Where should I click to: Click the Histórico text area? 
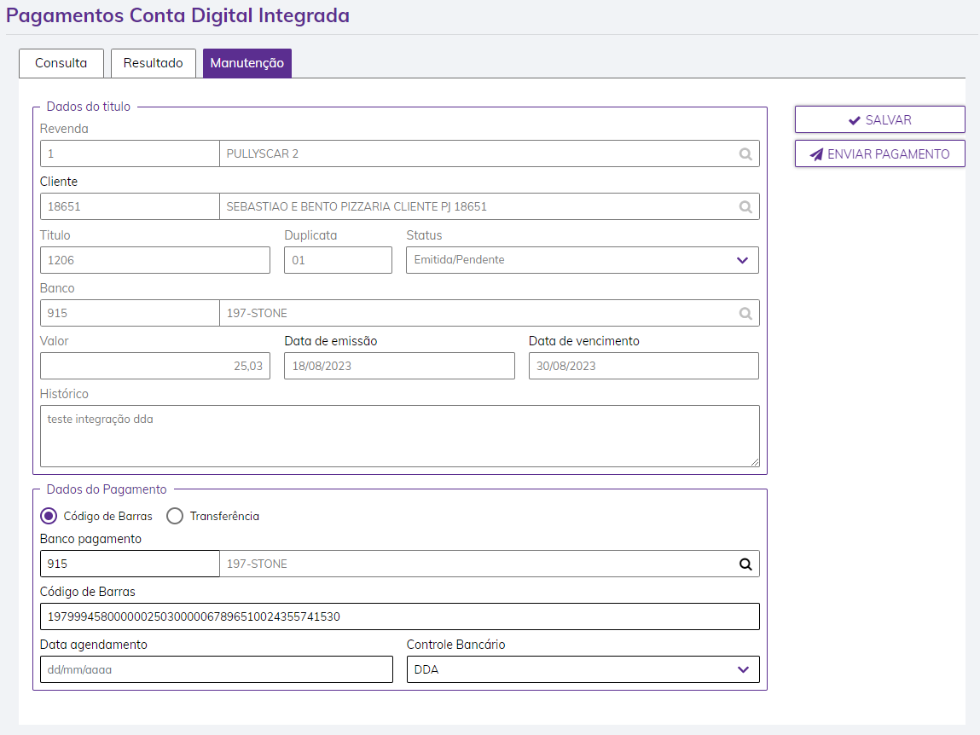(399, 436)
